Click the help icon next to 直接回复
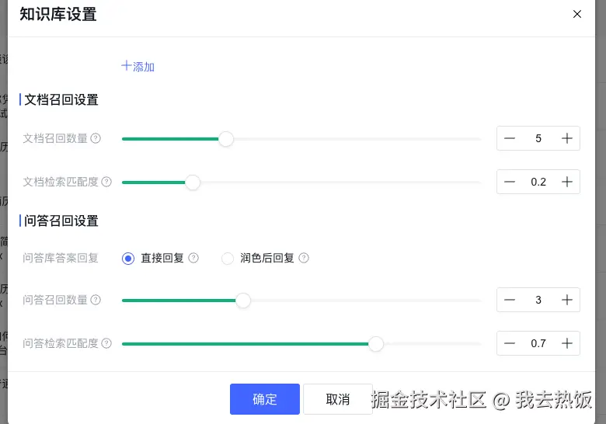Screen dimensions: 606x424 [x=193, y=258]
